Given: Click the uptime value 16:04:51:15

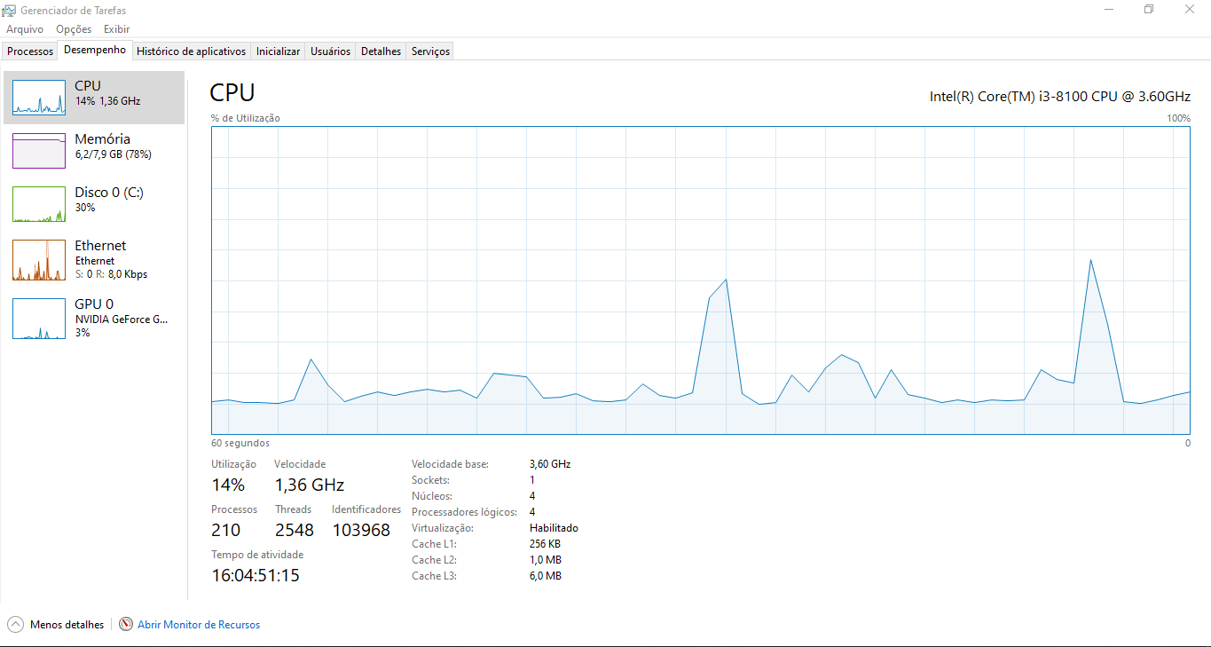Looking at the screenshot, I should 256,575.
